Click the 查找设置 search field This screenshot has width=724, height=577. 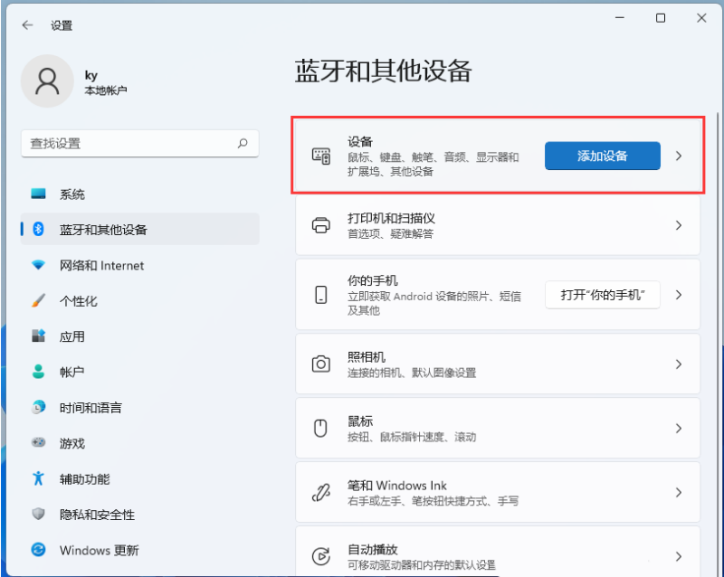click(127, 143)
